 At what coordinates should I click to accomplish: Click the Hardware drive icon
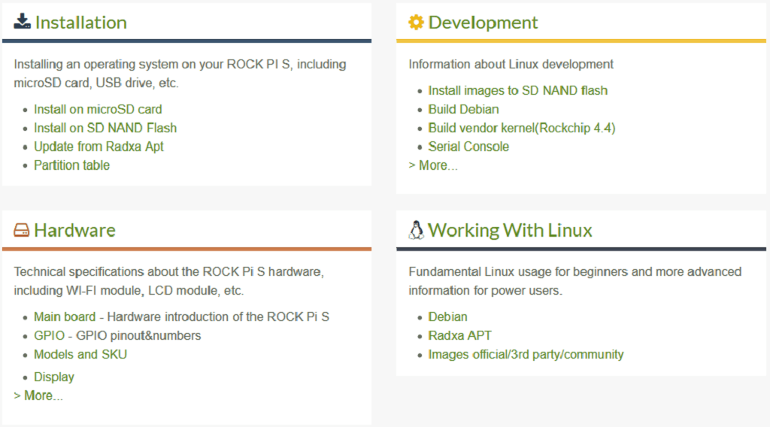(21, 230)
